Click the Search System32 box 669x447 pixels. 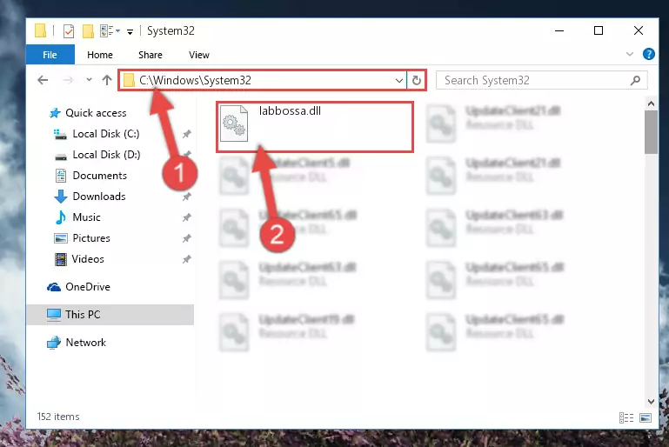pos(541,80)
